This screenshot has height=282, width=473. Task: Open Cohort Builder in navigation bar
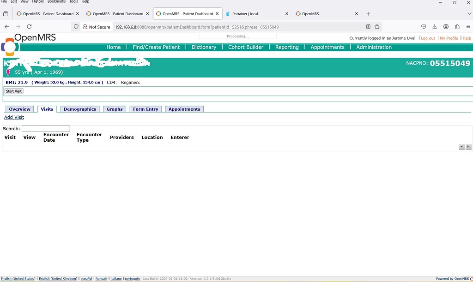246,47
